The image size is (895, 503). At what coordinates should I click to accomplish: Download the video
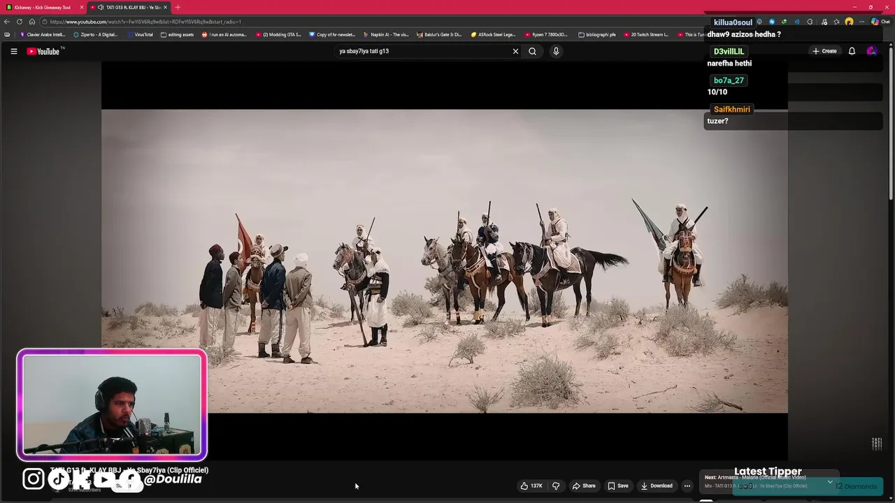point(657,486)
